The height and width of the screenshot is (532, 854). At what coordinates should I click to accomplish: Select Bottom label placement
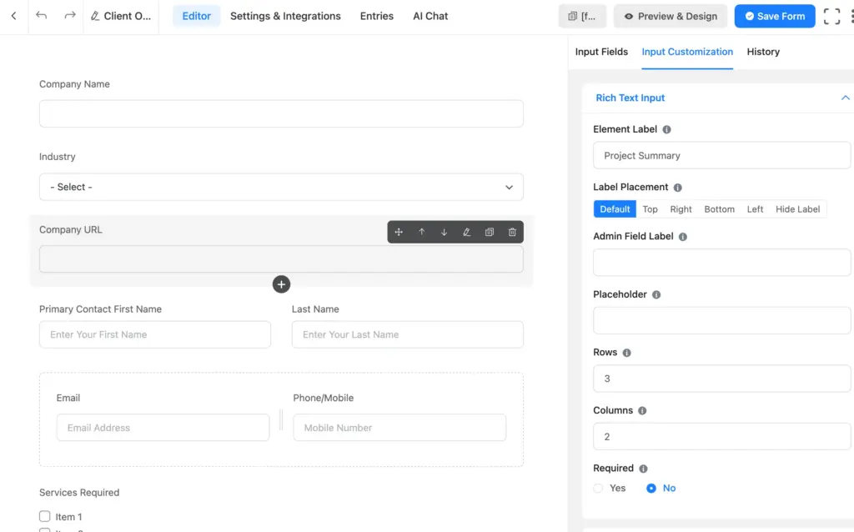tap(719, 209)
